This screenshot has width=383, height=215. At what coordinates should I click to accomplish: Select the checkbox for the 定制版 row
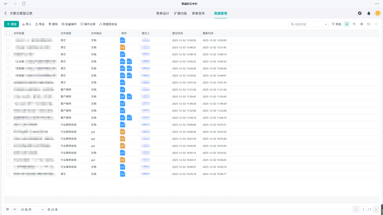(8, 68)
